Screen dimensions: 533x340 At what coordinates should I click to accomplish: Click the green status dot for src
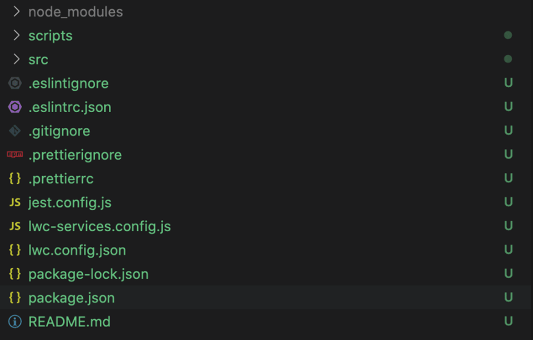pyautogui.click(x=508, y=59)
